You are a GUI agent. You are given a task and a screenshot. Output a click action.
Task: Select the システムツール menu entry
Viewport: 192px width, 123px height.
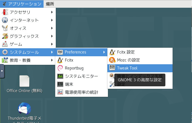tap(28, 52)
